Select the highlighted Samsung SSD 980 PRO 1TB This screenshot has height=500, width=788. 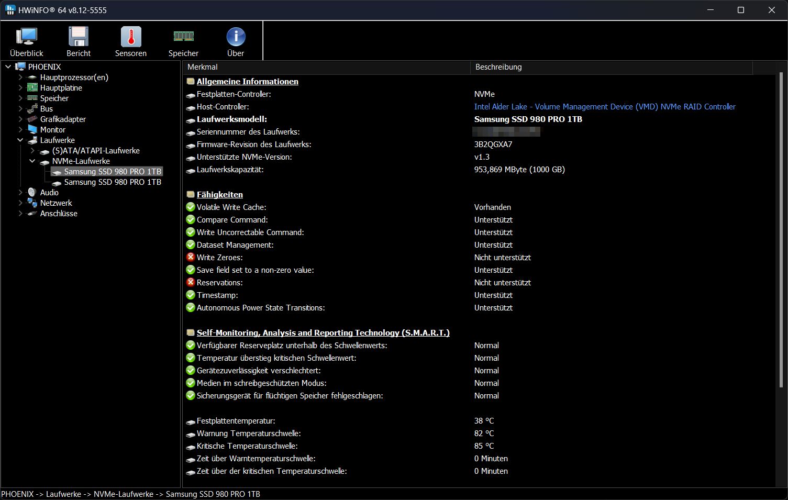click(113, 171)
